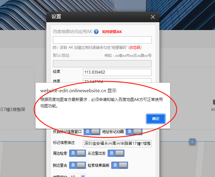Confirm the alert with 确定 button
The height and width of the screenshot is (177, 215).
point(156,119)
